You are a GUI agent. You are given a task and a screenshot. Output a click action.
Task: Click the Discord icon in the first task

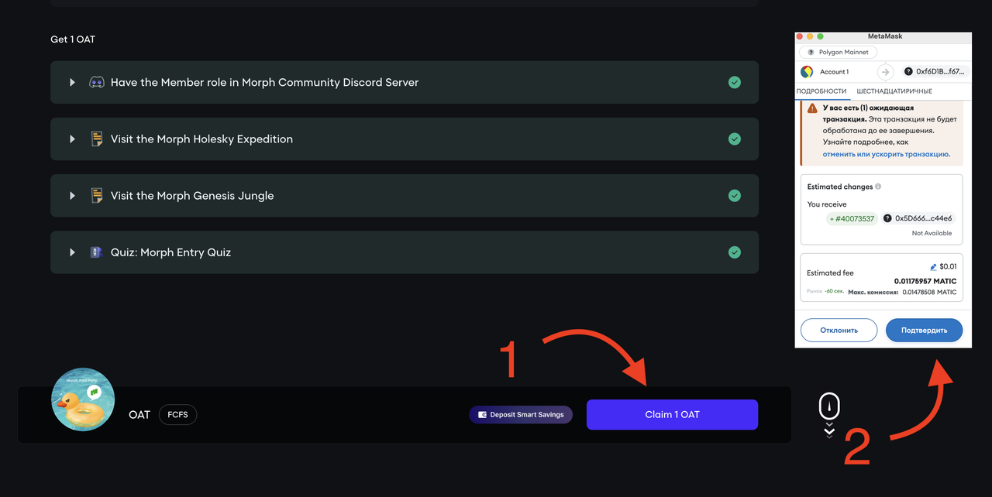pos(97,82)
